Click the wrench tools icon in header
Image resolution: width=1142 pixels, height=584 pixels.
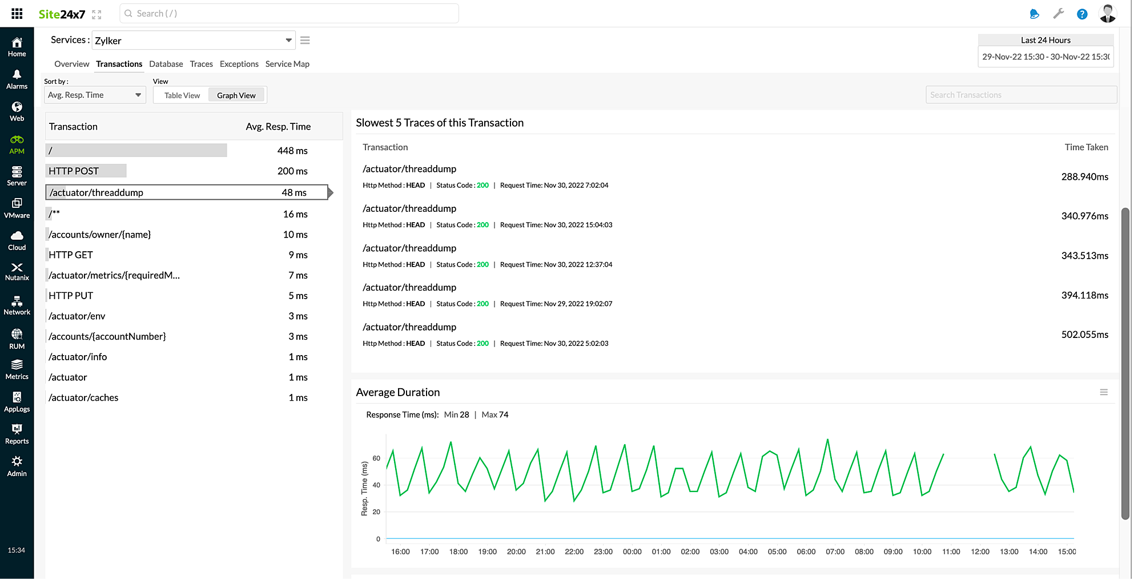click(x=1059, y=13)
